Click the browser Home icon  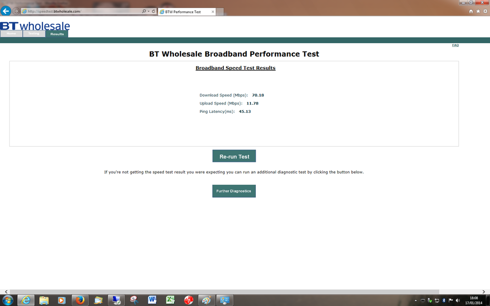(471, 11)
